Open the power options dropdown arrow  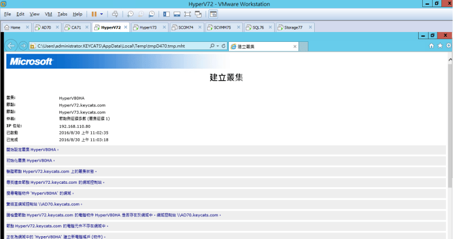(x=102, y=13)
